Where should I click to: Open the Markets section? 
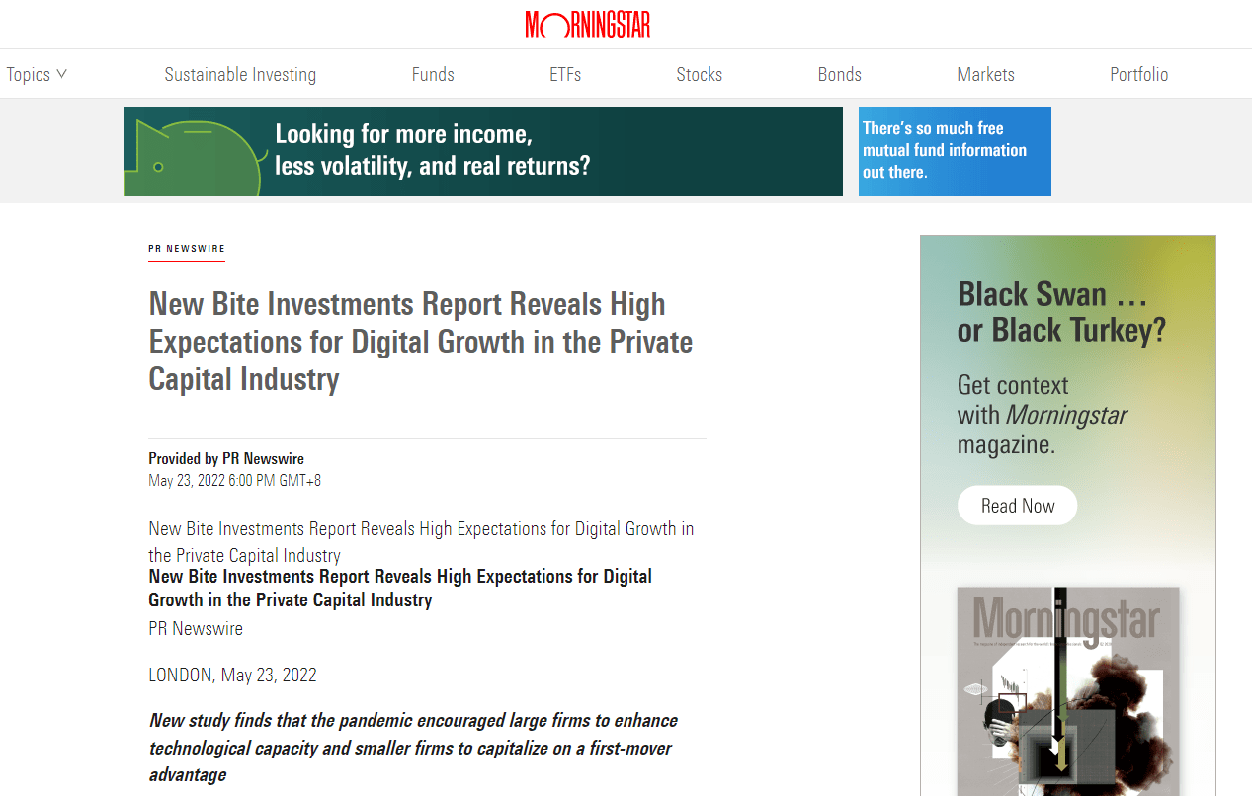tap(986, 74)
